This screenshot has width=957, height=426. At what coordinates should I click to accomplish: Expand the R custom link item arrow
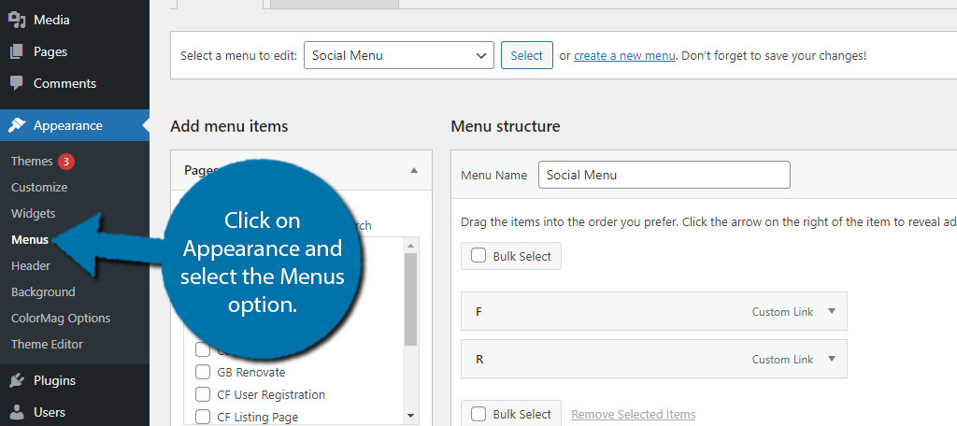pyautogui.click(x=831, y=359)
